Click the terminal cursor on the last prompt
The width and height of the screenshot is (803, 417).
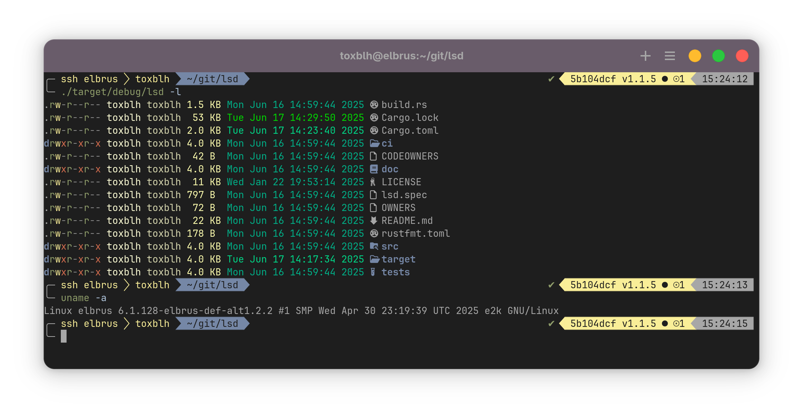point(64,336)
